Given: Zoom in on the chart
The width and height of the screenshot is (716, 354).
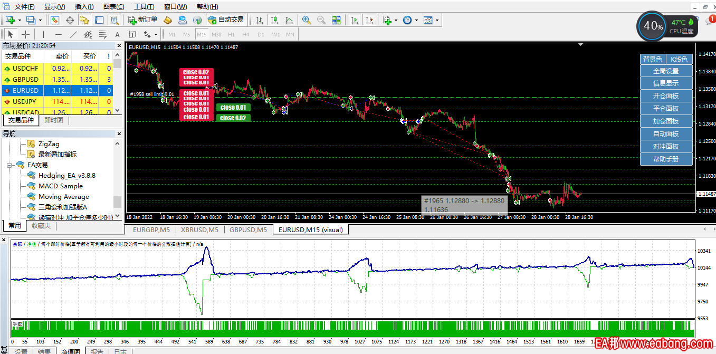Looking at the screenshot, I should point(307,20).
